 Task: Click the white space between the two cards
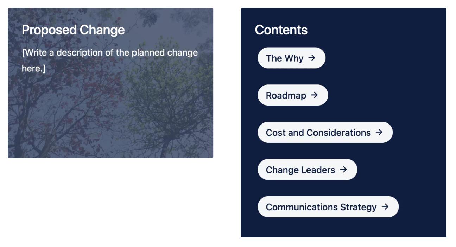[228, 123]
